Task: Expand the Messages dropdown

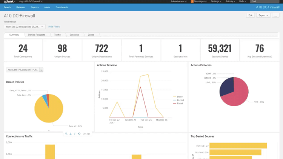Action: click(200, 1)
